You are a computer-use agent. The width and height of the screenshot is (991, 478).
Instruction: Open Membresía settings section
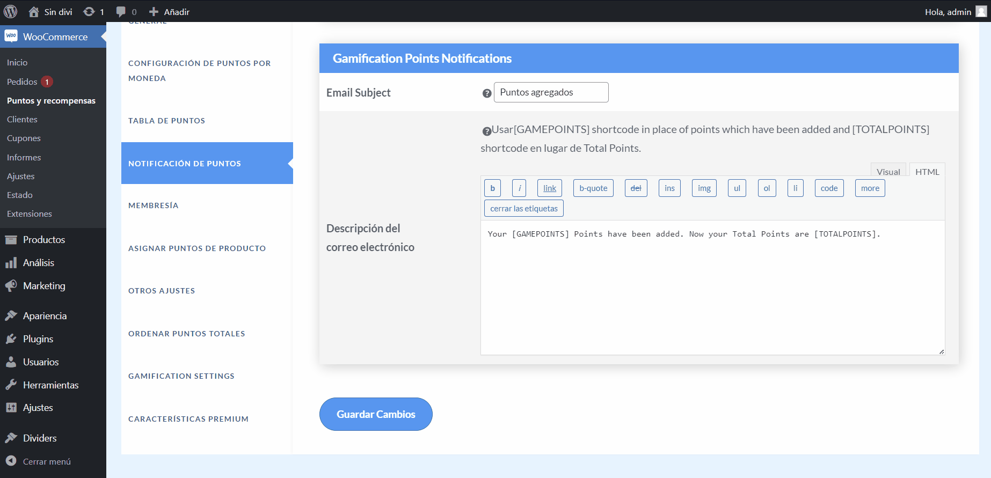(x=153, y=205)
